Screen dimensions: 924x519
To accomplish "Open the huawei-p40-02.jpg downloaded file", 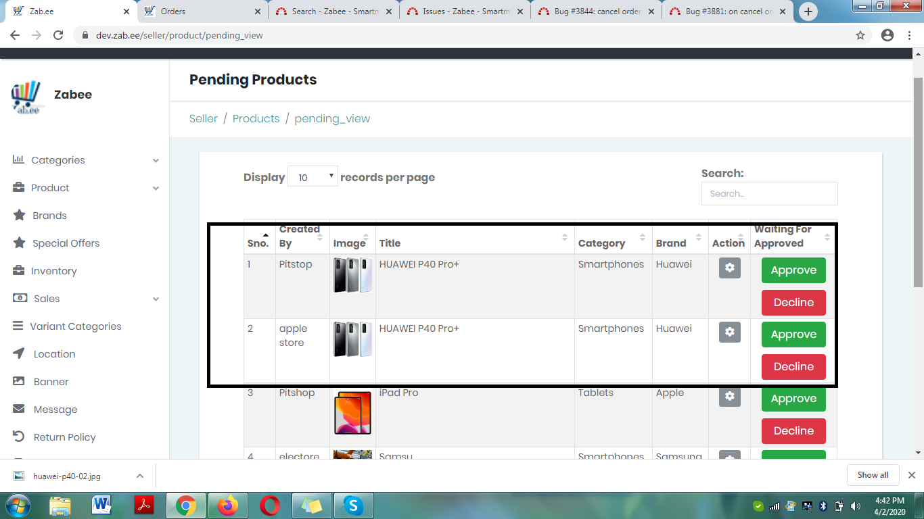I will pyautogui.click(x=67, y=476).
